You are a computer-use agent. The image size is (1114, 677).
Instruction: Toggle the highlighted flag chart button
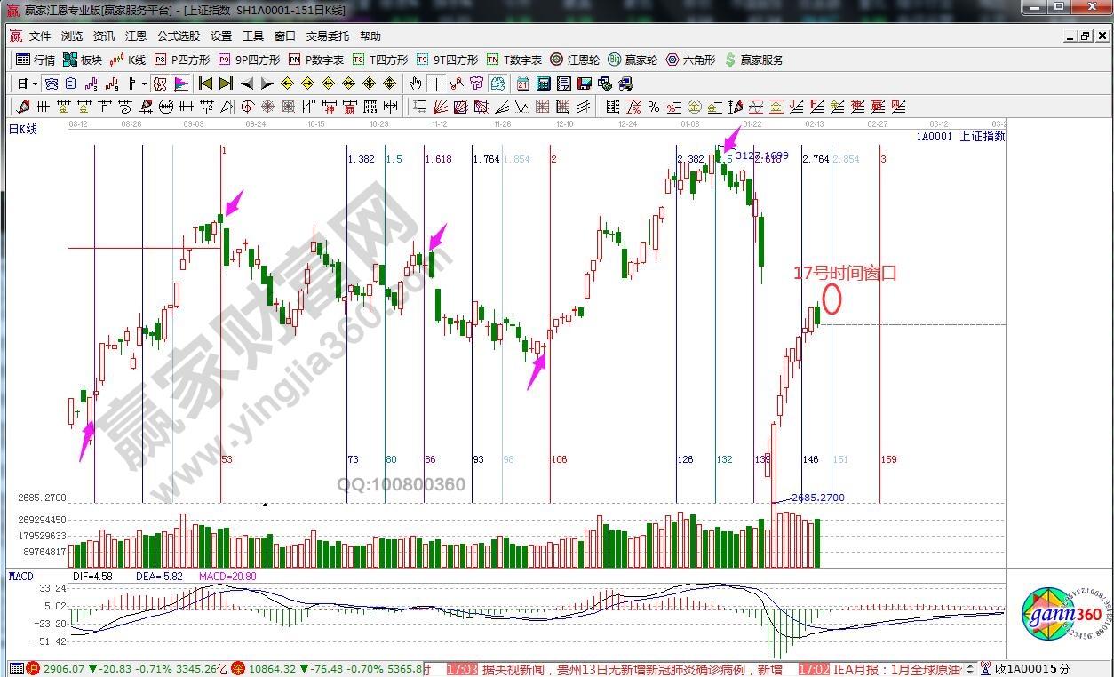pos(180,84)
